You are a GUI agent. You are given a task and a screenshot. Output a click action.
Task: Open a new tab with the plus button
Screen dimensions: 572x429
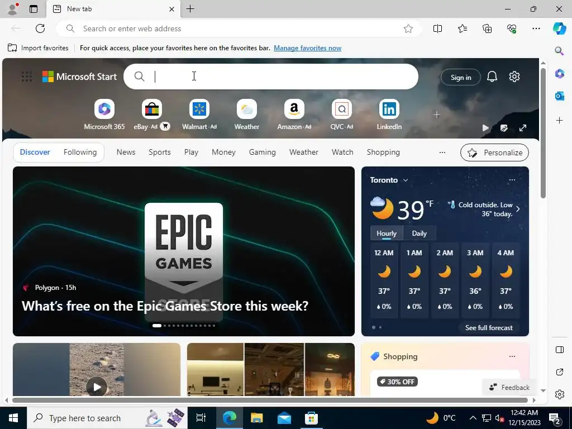[x=190, y=9]
